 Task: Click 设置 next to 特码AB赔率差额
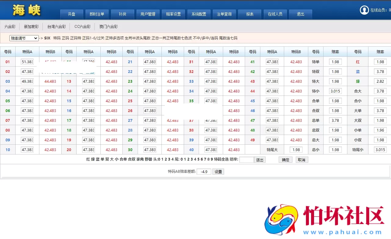[x=218, y=171]
